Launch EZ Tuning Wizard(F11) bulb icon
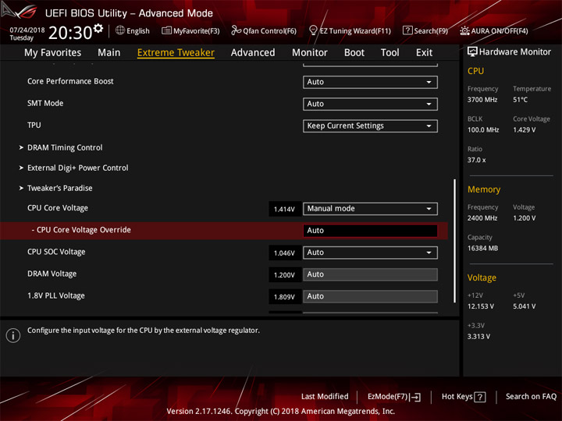Image resolution: width=562 pixels, height=421 pixels. click(x=313, y=30)
